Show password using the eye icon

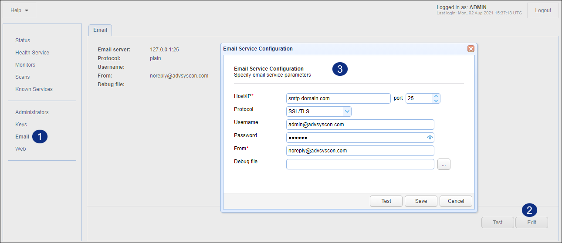click(430, 138)
